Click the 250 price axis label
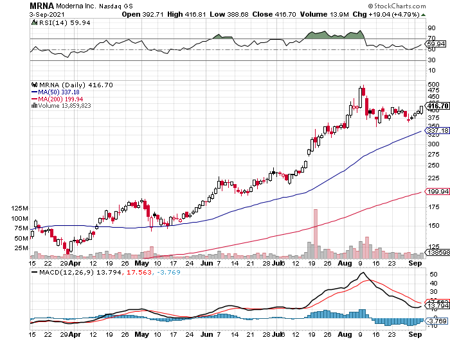 (433, 166)
